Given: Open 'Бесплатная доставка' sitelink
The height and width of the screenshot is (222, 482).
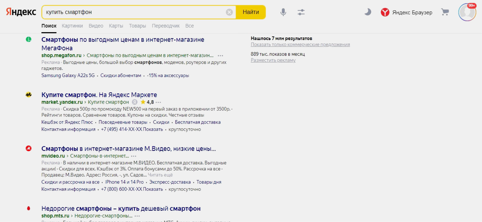Looking at the screenshot, I should point(198,122).
